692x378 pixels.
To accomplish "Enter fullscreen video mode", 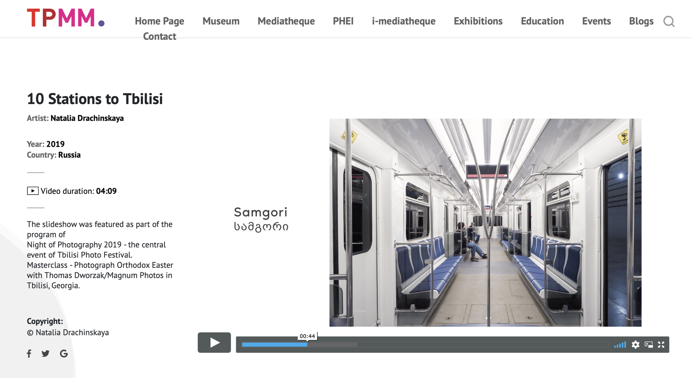I will click(x=661, y=345).
